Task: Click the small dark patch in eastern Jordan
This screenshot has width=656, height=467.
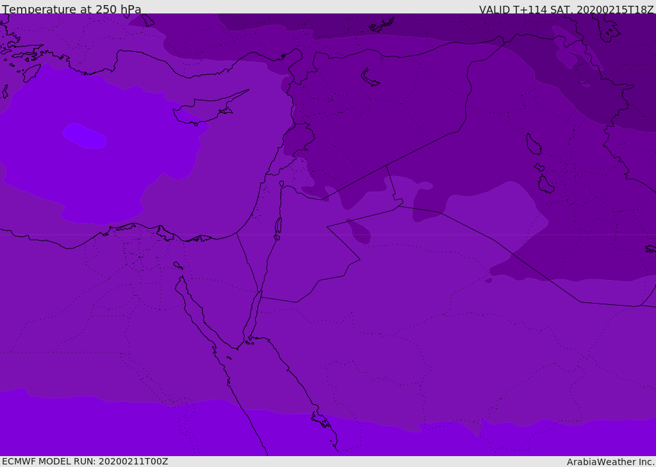Action: [x=360, y=232]
